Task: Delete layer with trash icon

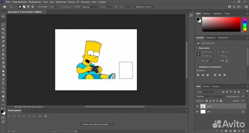Action: 243,131
